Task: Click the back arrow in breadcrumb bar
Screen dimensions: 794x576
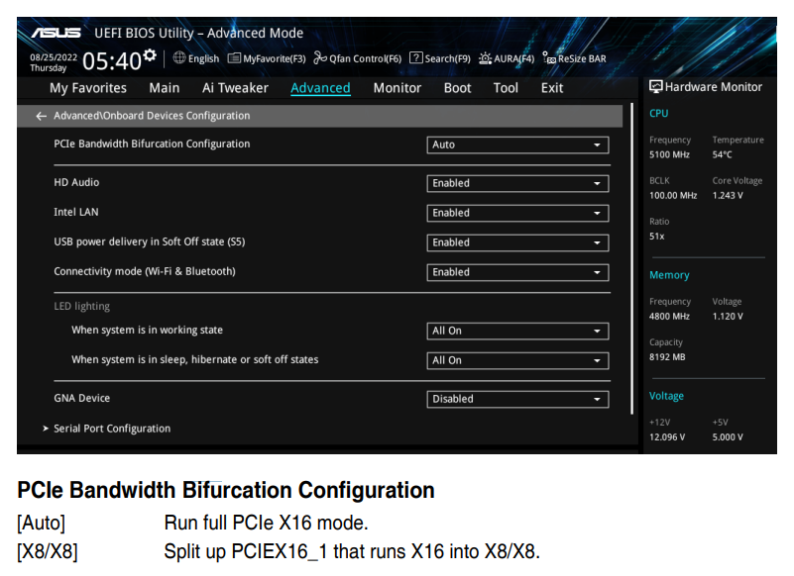Action: (41, 117)
